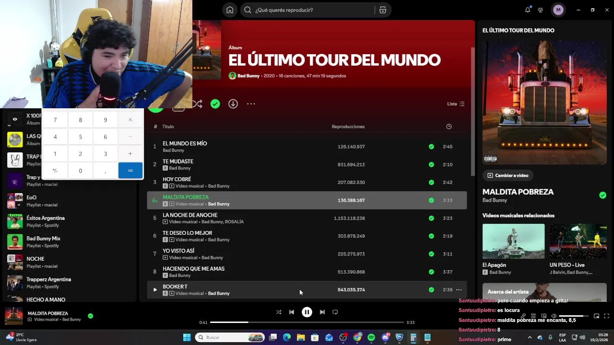Screen dimensions: 614x345
Task: Click calculator plus-minus sign key
Action: [x=55, y=171]
